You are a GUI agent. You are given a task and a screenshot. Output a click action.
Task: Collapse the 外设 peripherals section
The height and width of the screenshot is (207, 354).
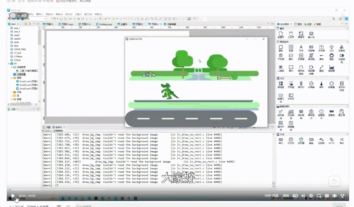347,134
